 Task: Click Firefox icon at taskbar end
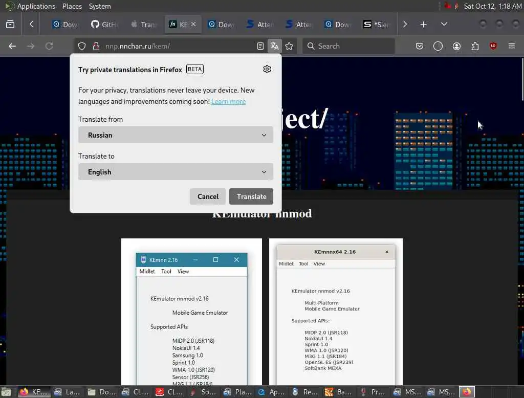click(x=467, y=392)
